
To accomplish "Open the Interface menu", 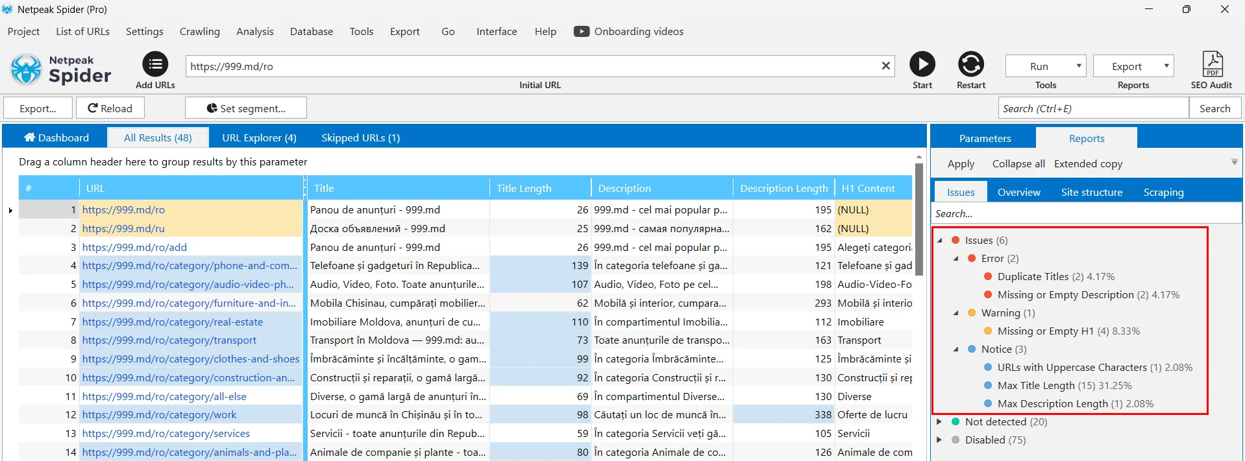I will coord(497,31).
